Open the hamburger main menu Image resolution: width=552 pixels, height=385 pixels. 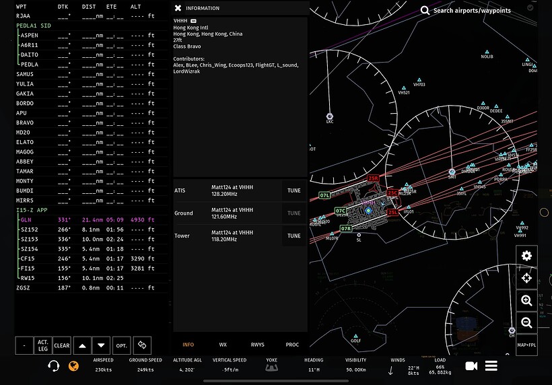click(x=491, y=365)
